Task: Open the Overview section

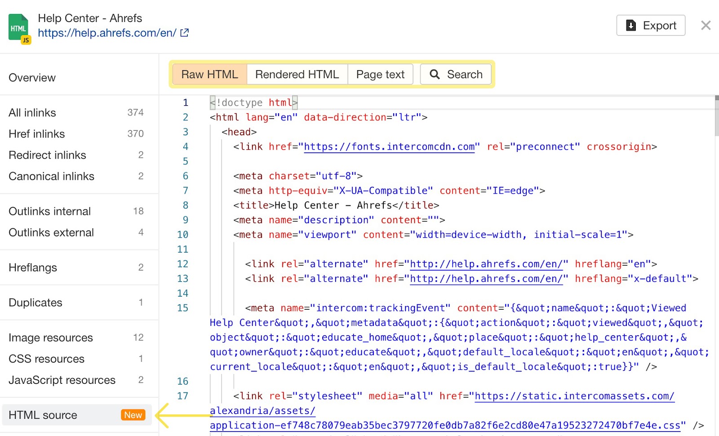Action: click(x=32, y=78)
